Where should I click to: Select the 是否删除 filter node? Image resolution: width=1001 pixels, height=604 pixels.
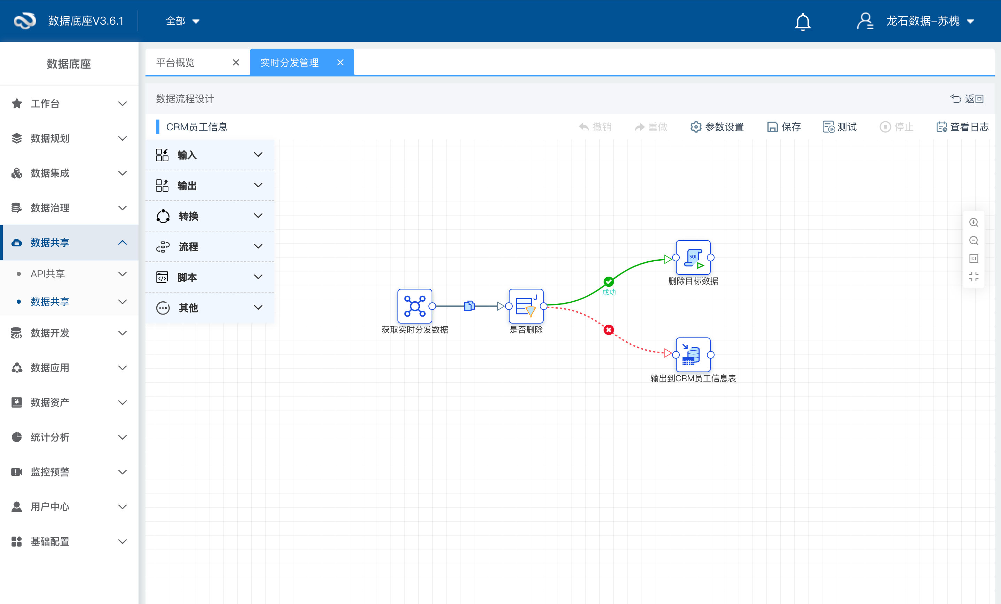526,306
